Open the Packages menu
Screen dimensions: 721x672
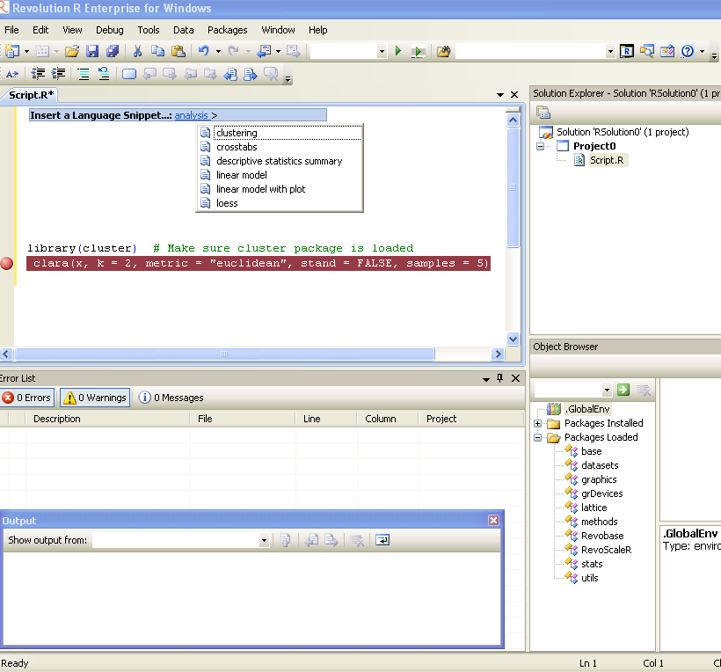click(227, 30)
